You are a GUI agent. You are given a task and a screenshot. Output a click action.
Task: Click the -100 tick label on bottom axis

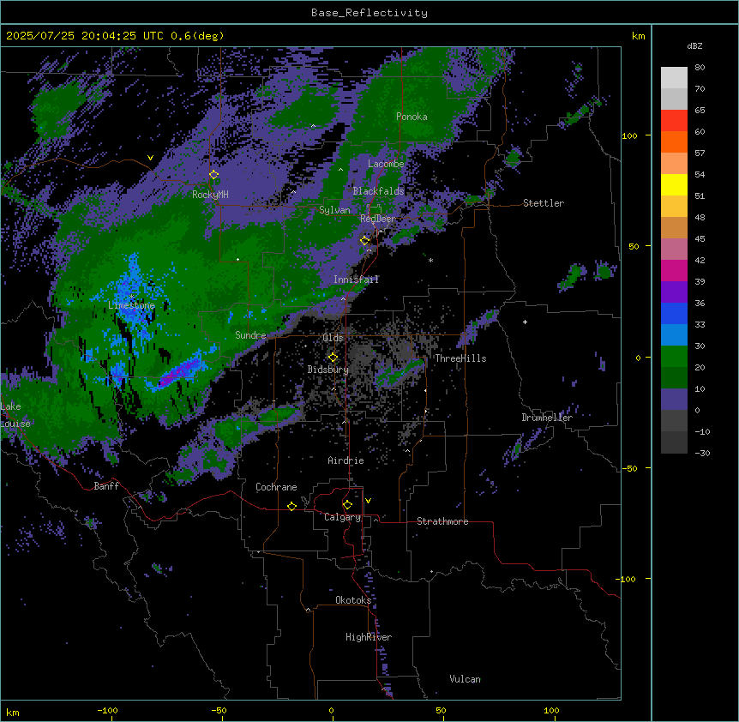107,710
